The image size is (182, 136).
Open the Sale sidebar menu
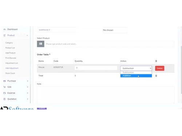click(9, 87)
